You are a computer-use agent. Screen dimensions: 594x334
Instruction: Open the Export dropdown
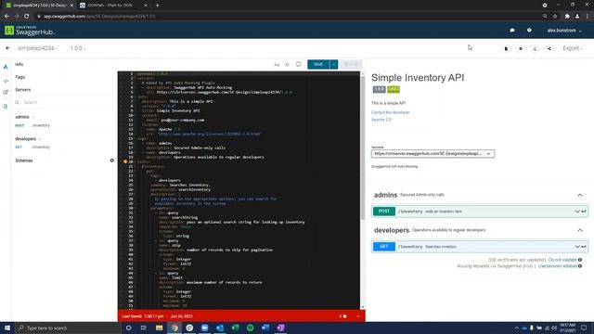[573, 48]
